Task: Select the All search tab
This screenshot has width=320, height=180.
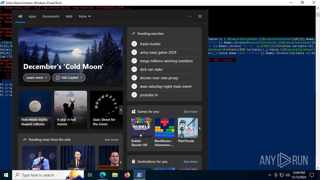Action: [20, 16]
